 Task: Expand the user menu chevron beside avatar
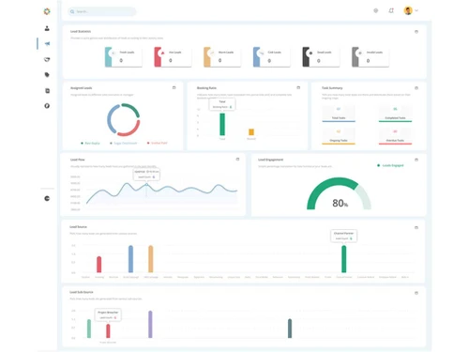416,10
